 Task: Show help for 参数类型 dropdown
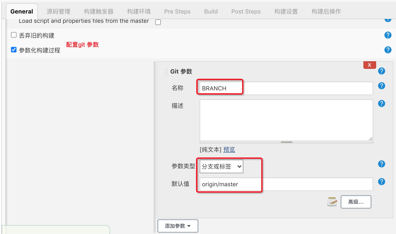pos(381,164)
